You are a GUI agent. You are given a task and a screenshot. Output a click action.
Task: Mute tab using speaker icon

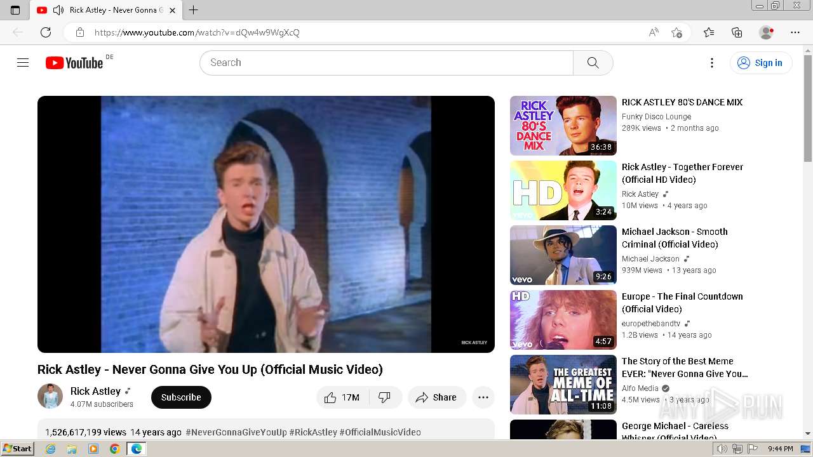(58, 10)
